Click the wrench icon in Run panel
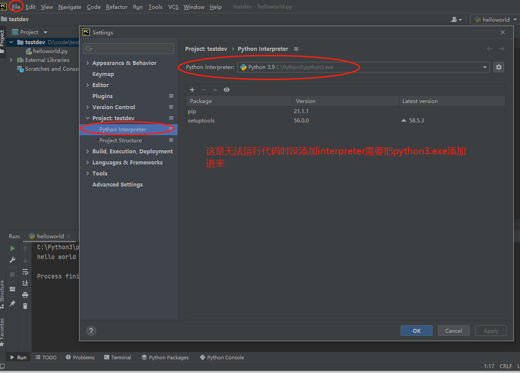520x373 pixels. [x=12, y=260]
